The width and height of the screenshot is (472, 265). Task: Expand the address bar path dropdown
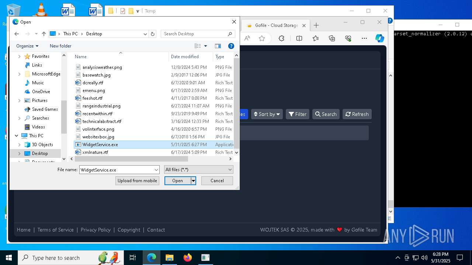[x=145, y=34]
